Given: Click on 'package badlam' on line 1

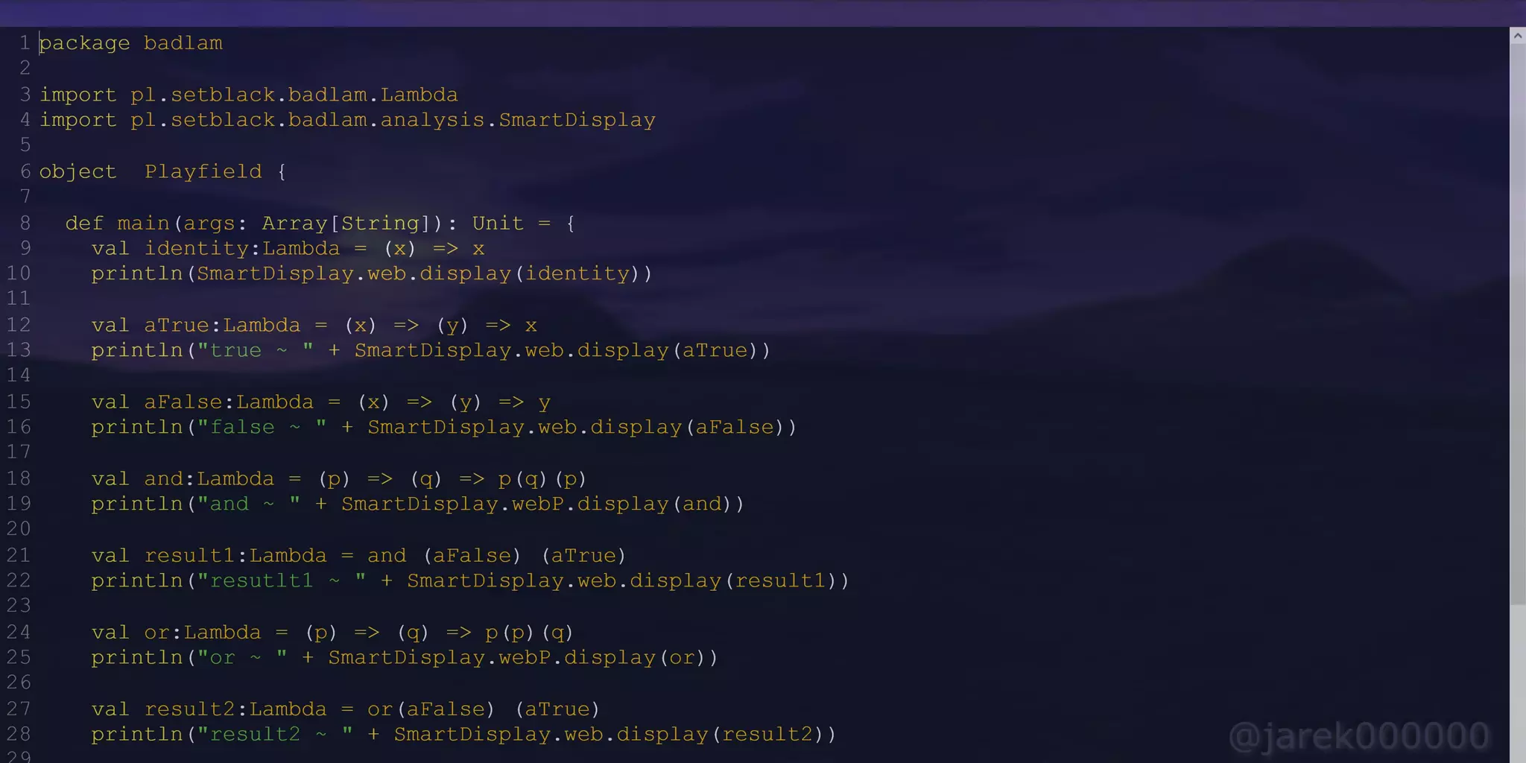Looking at the screenshot, I should click(x=131, y=43).
